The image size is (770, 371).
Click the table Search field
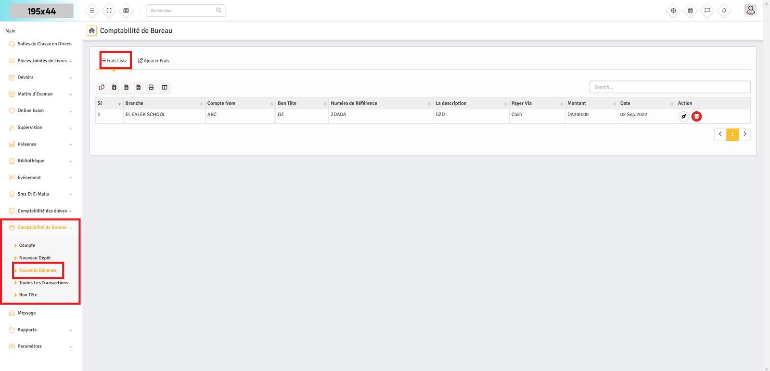[x=669, y=87]
